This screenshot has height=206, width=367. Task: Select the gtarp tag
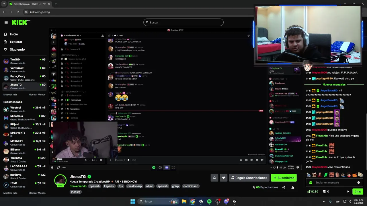pos(175,186)
